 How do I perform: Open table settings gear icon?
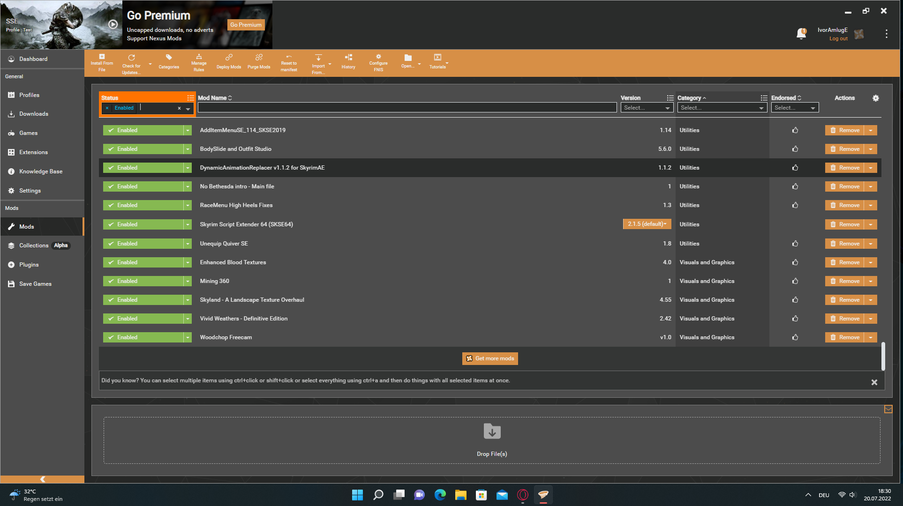click(x=875, y=98)
